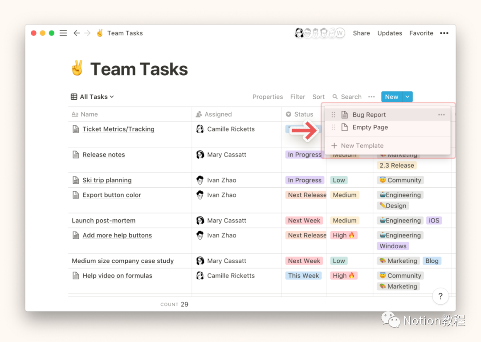Click the collaborator avatars group
This screenshot has height=342, width=481.
[x=319, y=33]
